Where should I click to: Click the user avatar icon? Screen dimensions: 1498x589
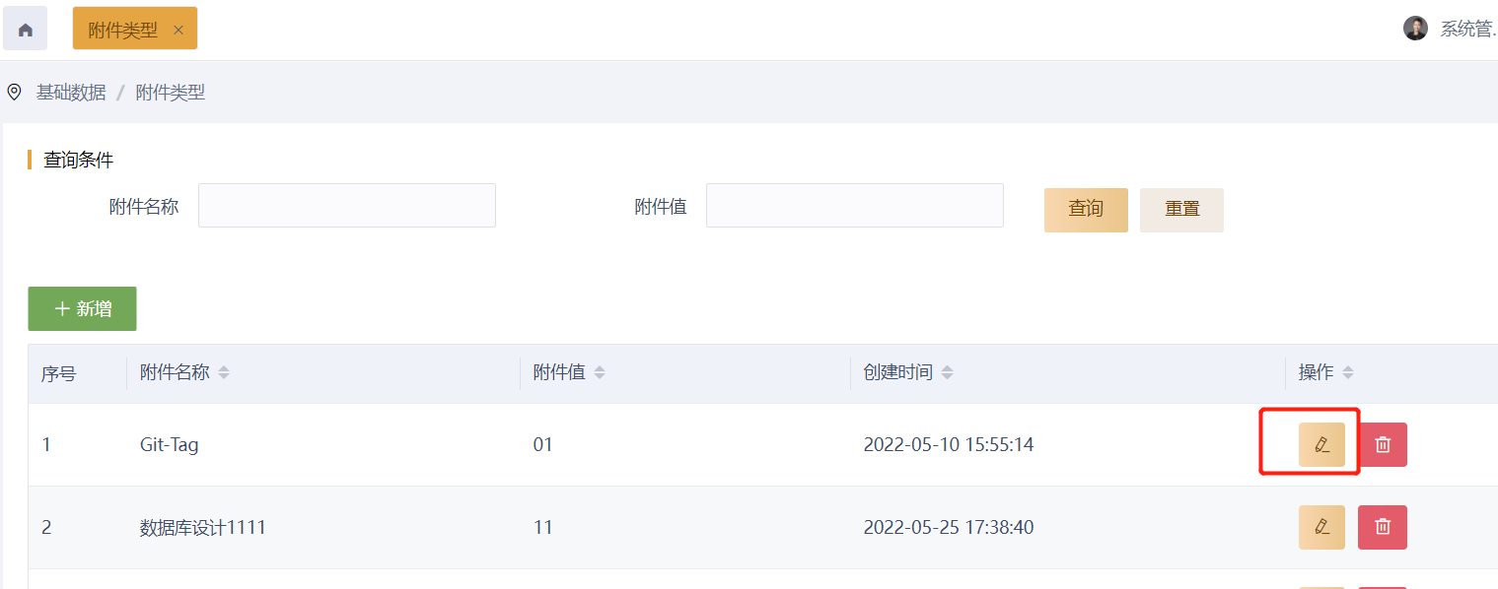1415,29
